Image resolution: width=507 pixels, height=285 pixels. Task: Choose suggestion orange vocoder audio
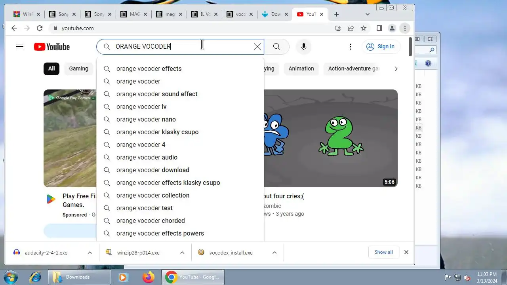(x=180, y=157)
